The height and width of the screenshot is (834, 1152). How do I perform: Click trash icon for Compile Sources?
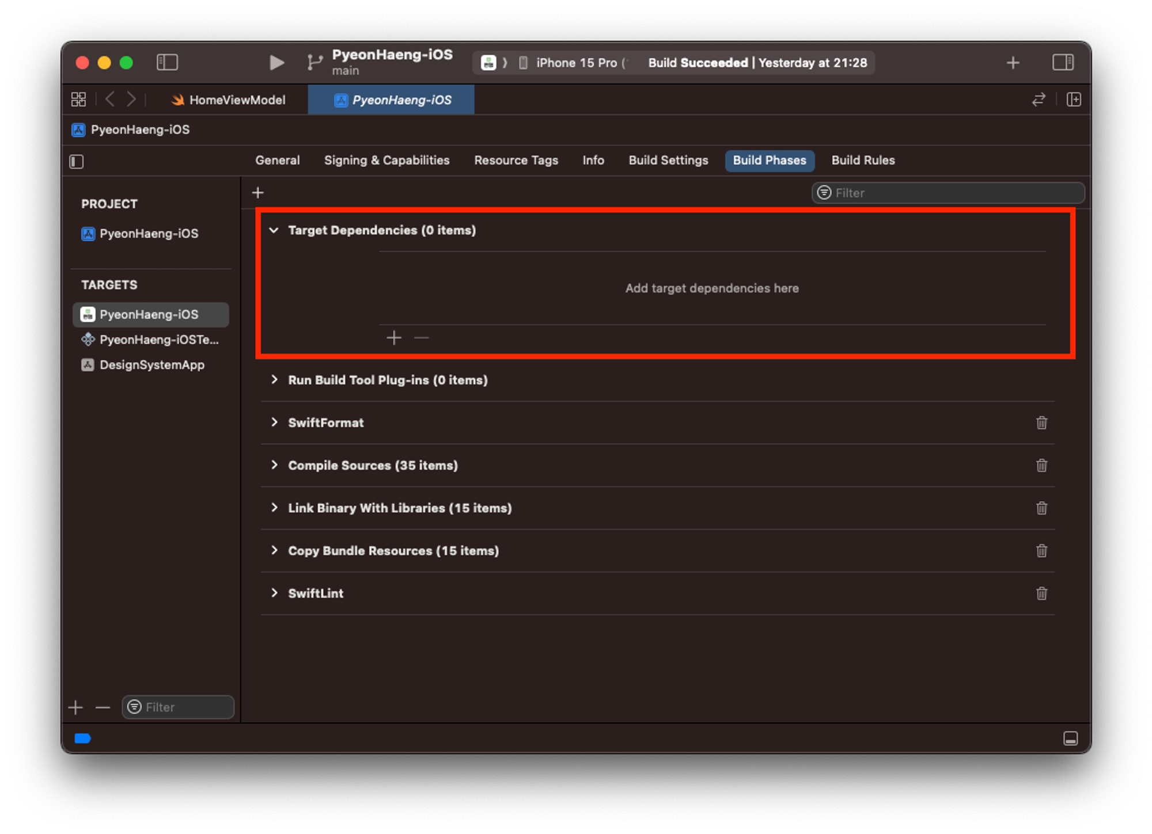tap(1041, 465)
